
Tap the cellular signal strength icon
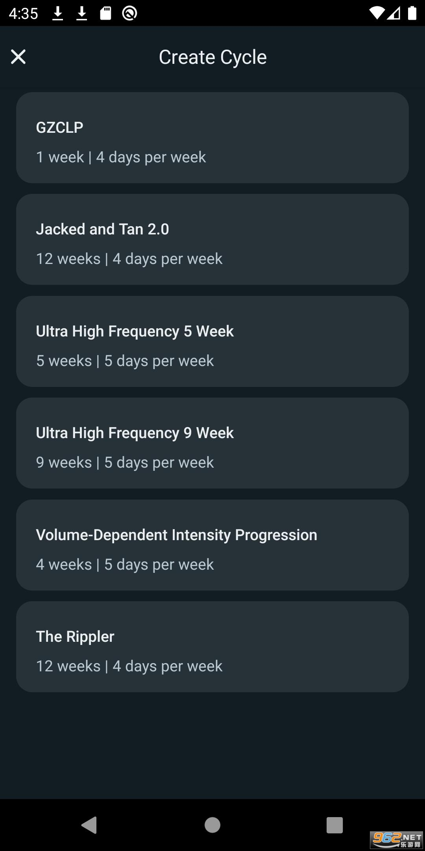[x=394, y=13]
